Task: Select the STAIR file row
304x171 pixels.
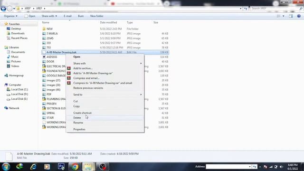Action: click(x=105, y=118)
